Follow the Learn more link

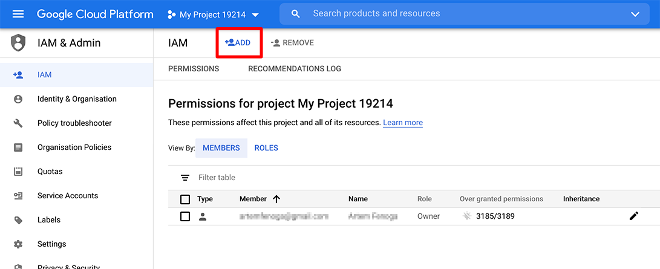pos(403,123)
